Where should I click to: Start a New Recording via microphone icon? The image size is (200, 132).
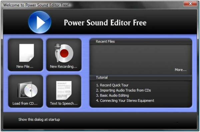point(64,53)
